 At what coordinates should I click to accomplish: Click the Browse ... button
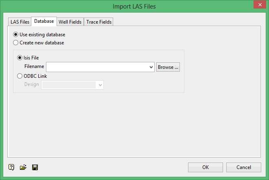pos(168,67)
